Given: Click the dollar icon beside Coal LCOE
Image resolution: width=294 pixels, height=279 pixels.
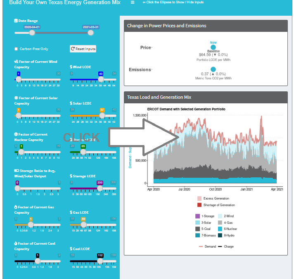Looking at the screenshot, I should pos(71,249).
